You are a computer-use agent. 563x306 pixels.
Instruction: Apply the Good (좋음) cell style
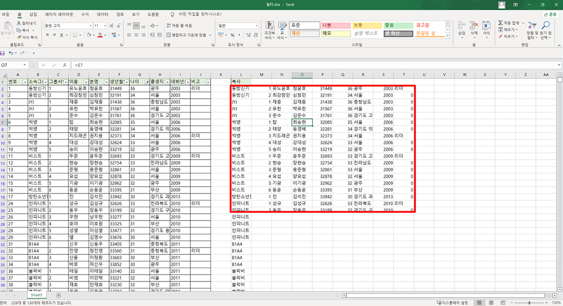pos(398,26)
